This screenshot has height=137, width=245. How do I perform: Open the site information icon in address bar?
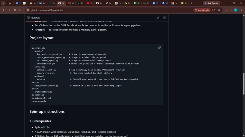pyautogui.click(x=28, y=10)
